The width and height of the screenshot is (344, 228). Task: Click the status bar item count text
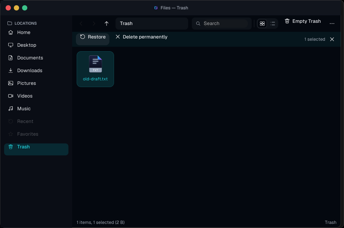coord(101,222)
